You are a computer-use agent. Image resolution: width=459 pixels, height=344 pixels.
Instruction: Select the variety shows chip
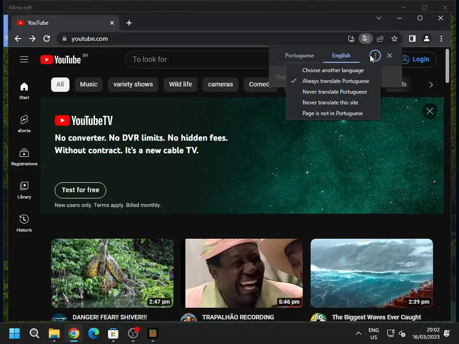(x=133, y=85)
